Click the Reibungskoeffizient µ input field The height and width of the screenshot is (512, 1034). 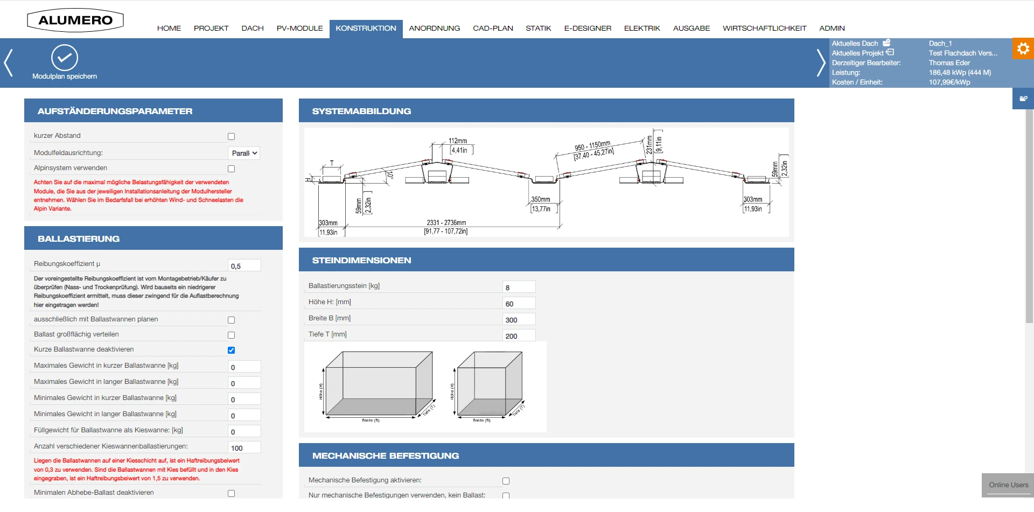[244, 266]
